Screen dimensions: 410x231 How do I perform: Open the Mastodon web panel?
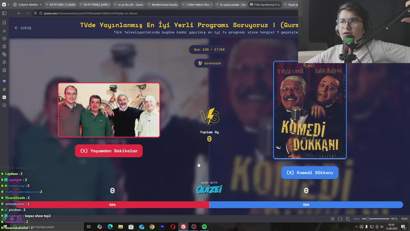4,81
